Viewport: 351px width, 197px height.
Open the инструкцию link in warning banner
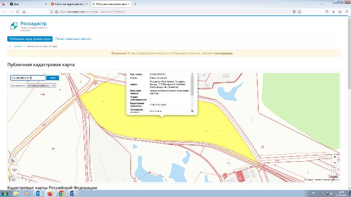[224, 53]
